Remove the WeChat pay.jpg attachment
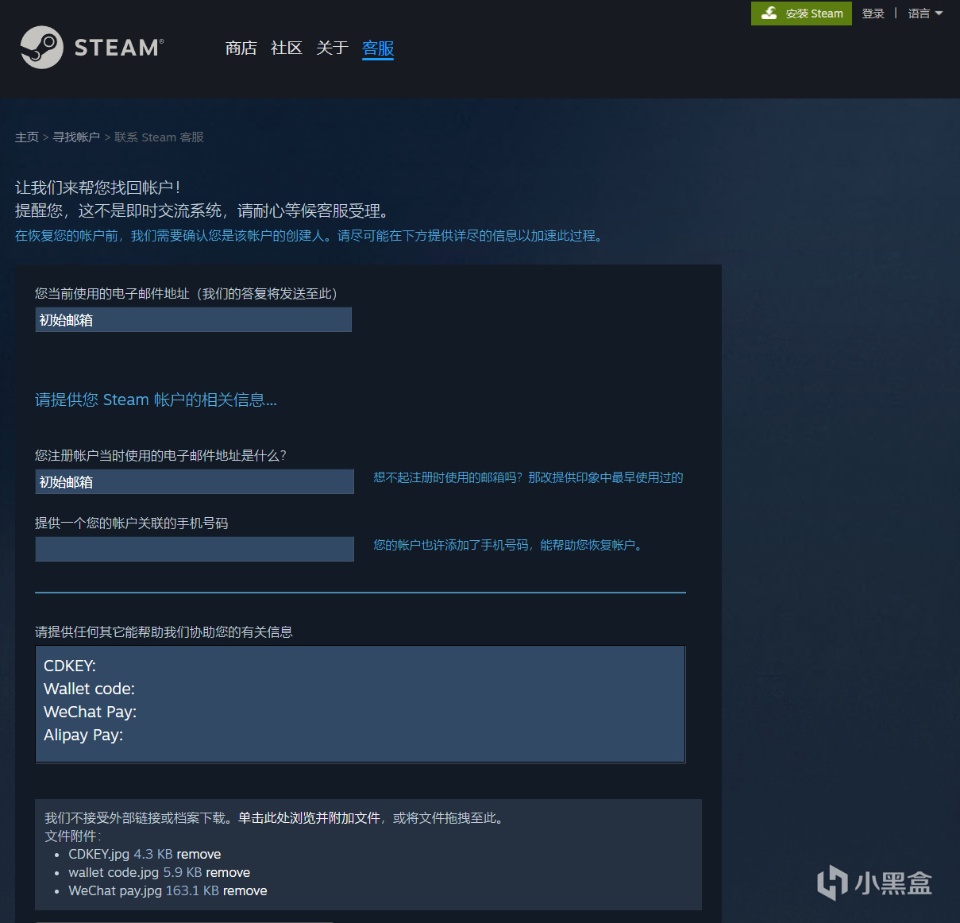The width and height of the screenshot is (960, 923). 245,891
